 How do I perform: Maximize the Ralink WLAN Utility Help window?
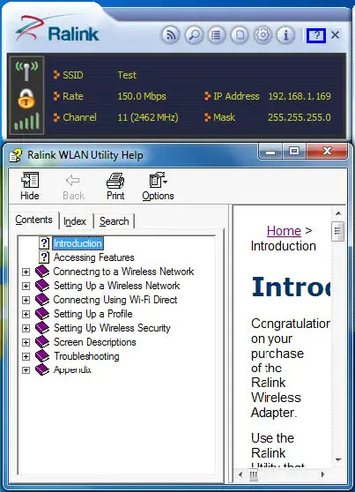click(294, 152)
